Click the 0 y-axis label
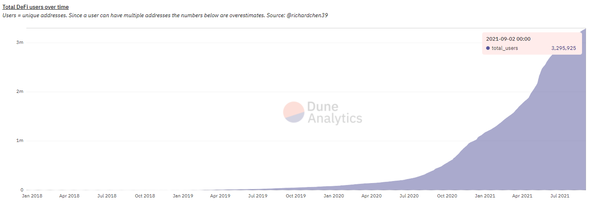592x203 pixels. 22,190
